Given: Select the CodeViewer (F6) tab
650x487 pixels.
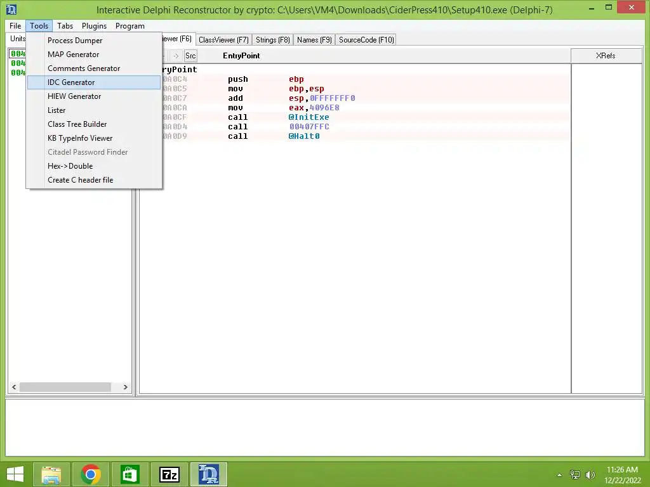Looking at the screenshot, I should point(178,39).
